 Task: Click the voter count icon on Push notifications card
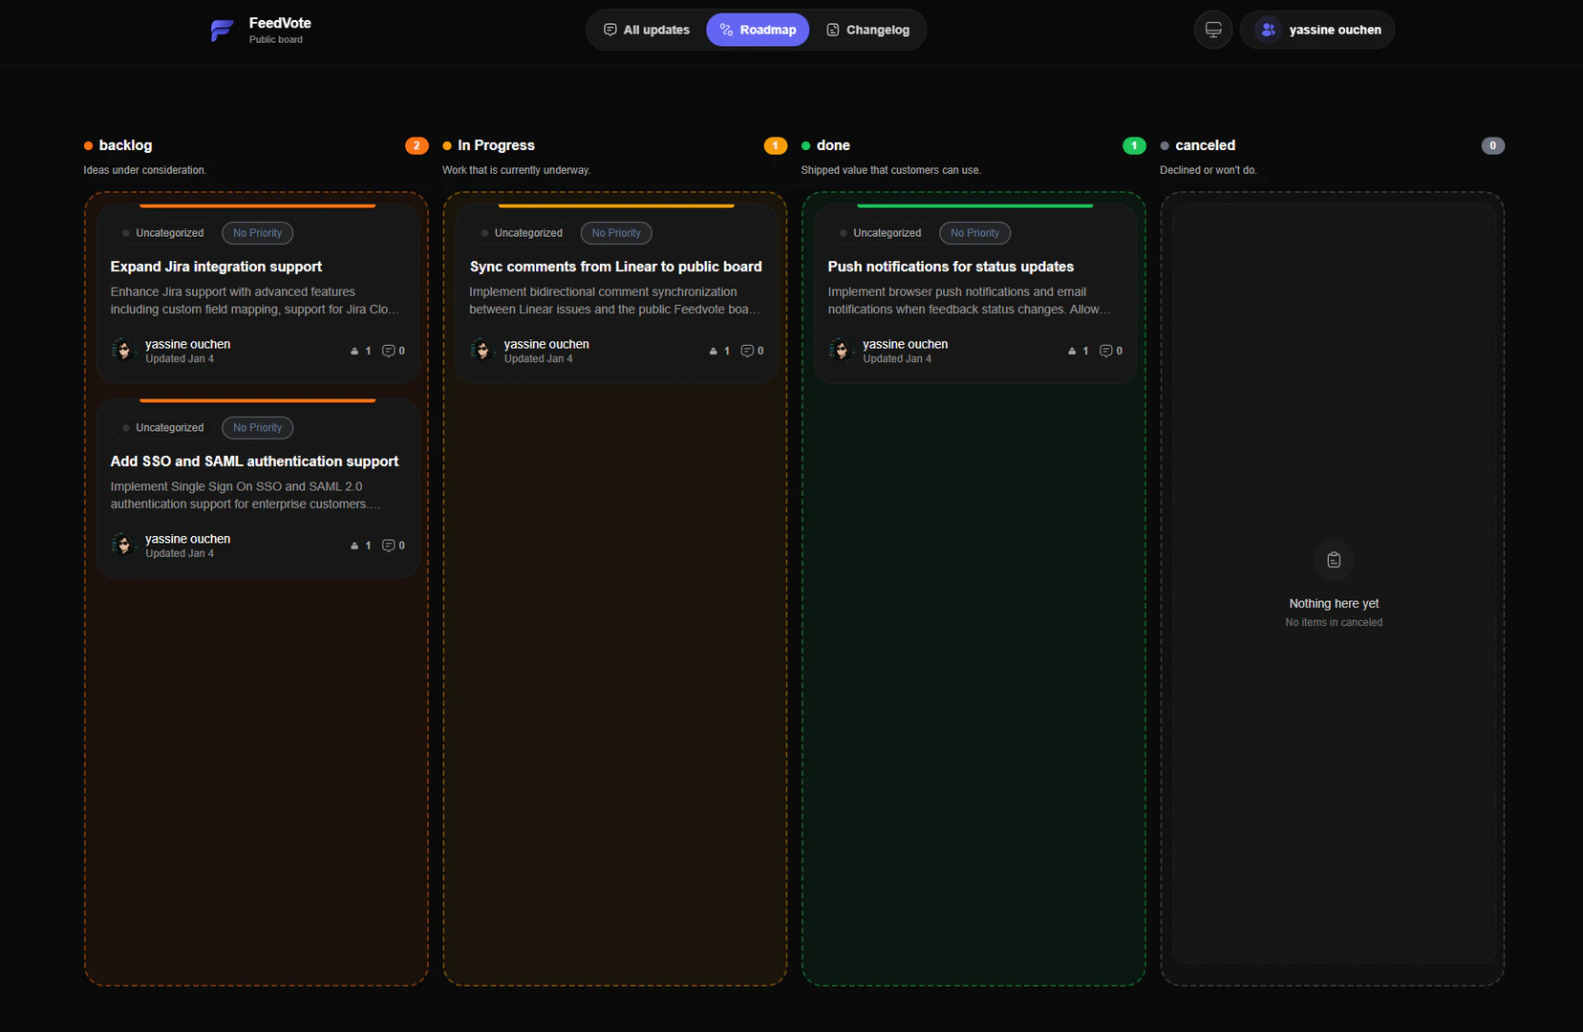pos(1074,351)
